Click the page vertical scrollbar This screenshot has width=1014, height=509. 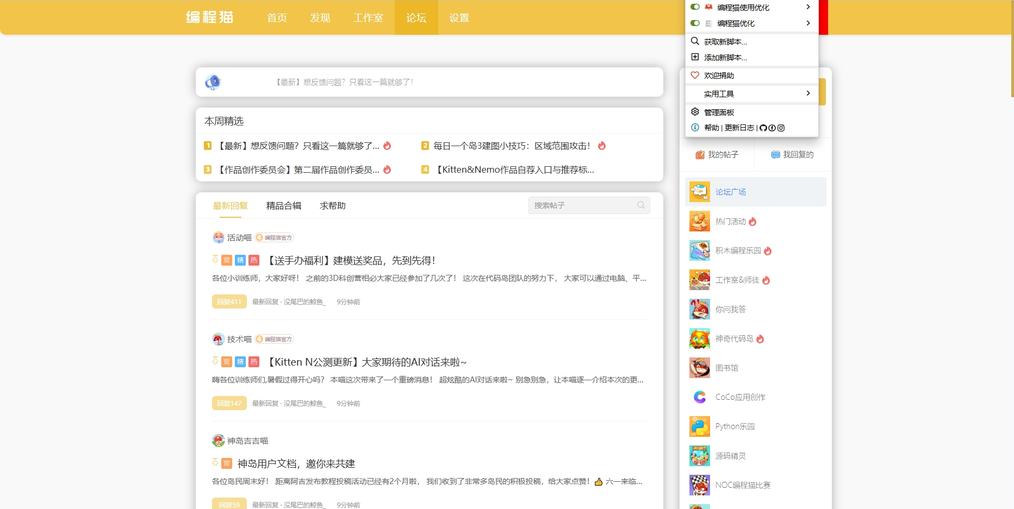(1012, 49)
